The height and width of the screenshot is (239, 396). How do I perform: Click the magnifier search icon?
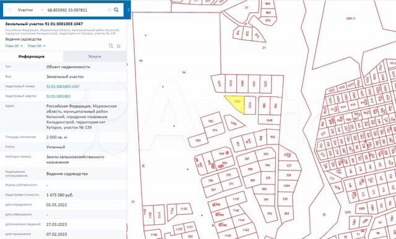tap(116, 10)
